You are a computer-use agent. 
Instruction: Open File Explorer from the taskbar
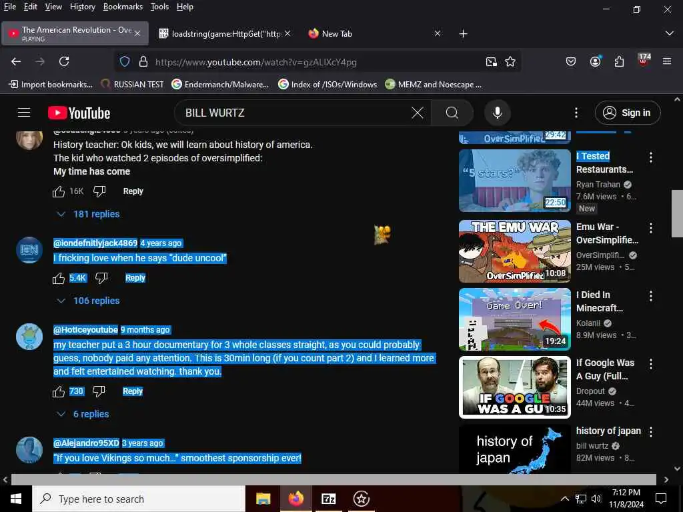263,499
